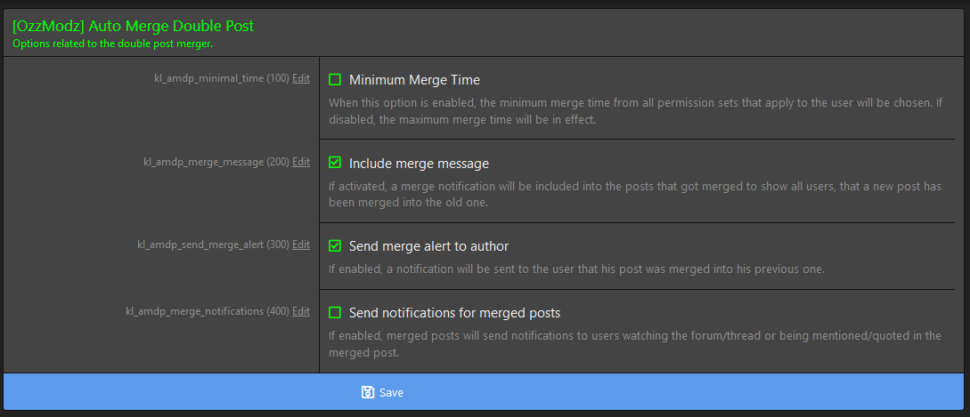Click the "Minimum Merge Time" label text
This screenshot has width=970, height=417.
click(x=414, y=80)
